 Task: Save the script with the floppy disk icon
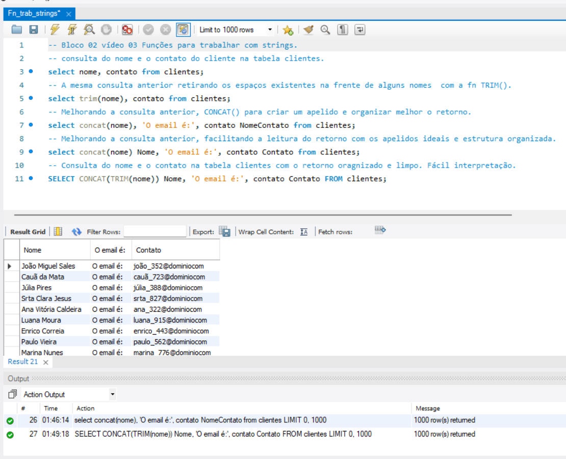pos(33,30)
